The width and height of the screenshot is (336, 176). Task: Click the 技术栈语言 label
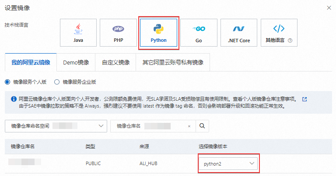pos(17,25)
